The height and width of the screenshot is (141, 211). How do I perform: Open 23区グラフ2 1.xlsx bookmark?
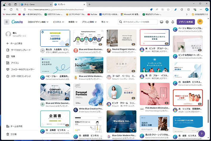(54, 14)
